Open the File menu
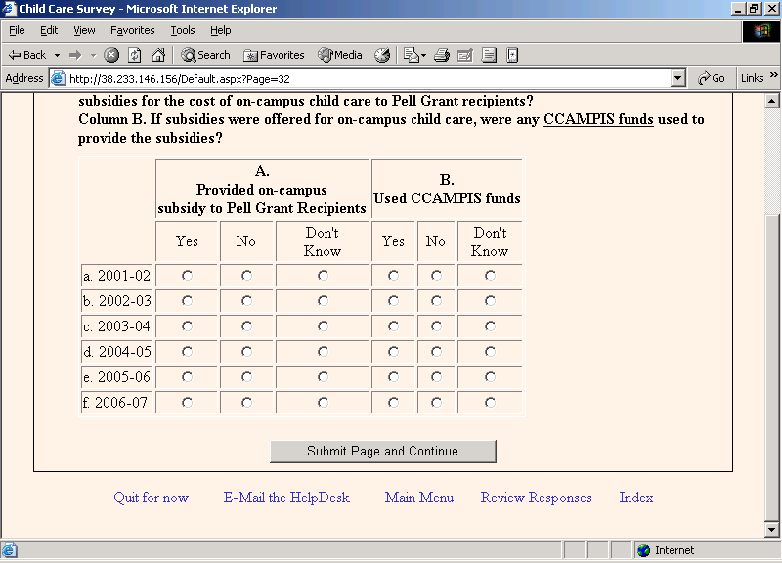 17,31
